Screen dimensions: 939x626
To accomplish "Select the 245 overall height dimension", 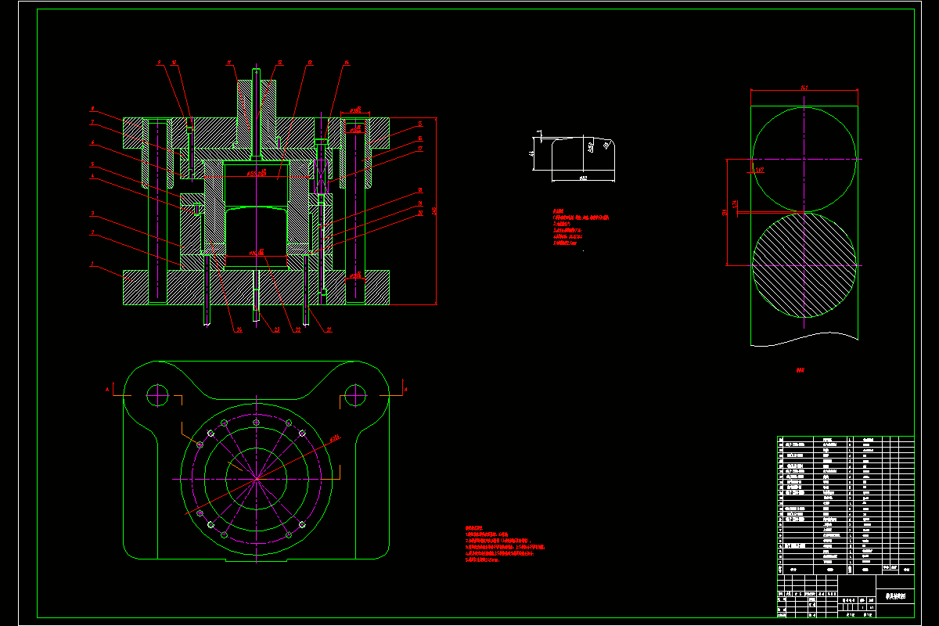I will 434,211.
